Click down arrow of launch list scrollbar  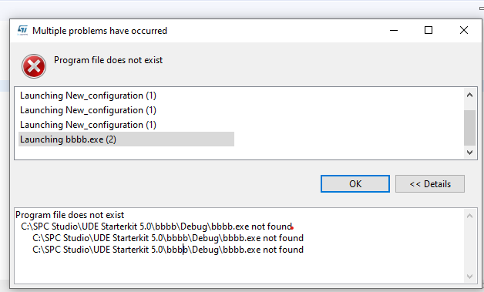(x=469, y=153)
